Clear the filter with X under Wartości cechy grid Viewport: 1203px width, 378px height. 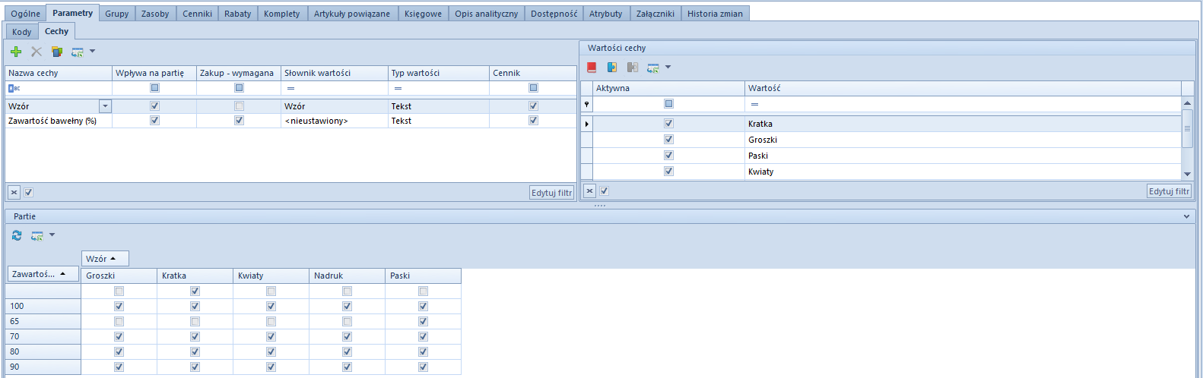coord(590,191)
